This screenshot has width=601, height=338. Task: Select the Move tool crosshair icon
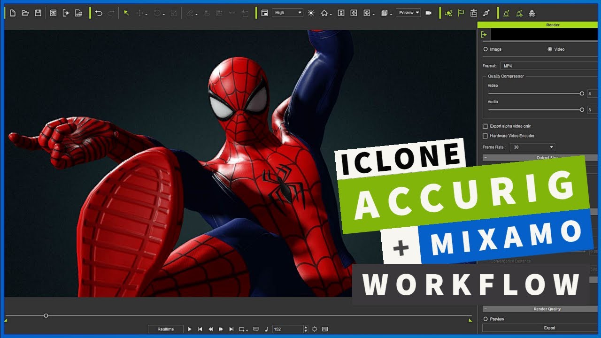pos(139,13)
